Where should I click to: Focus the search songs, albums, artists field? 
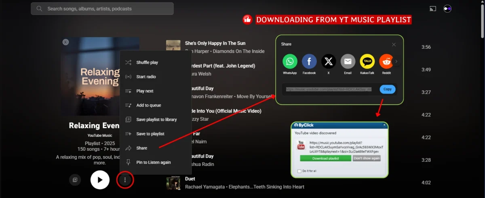click(x=102, y=8)
